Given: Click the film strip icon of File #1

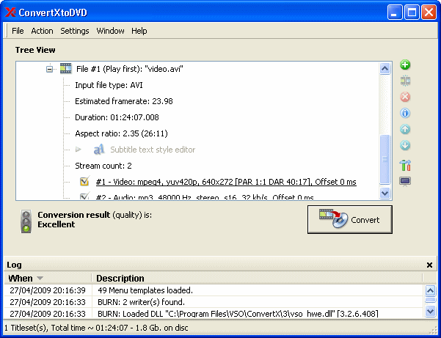Looking at the screenshot, I should pyautogui.click(x=66, y=69).
